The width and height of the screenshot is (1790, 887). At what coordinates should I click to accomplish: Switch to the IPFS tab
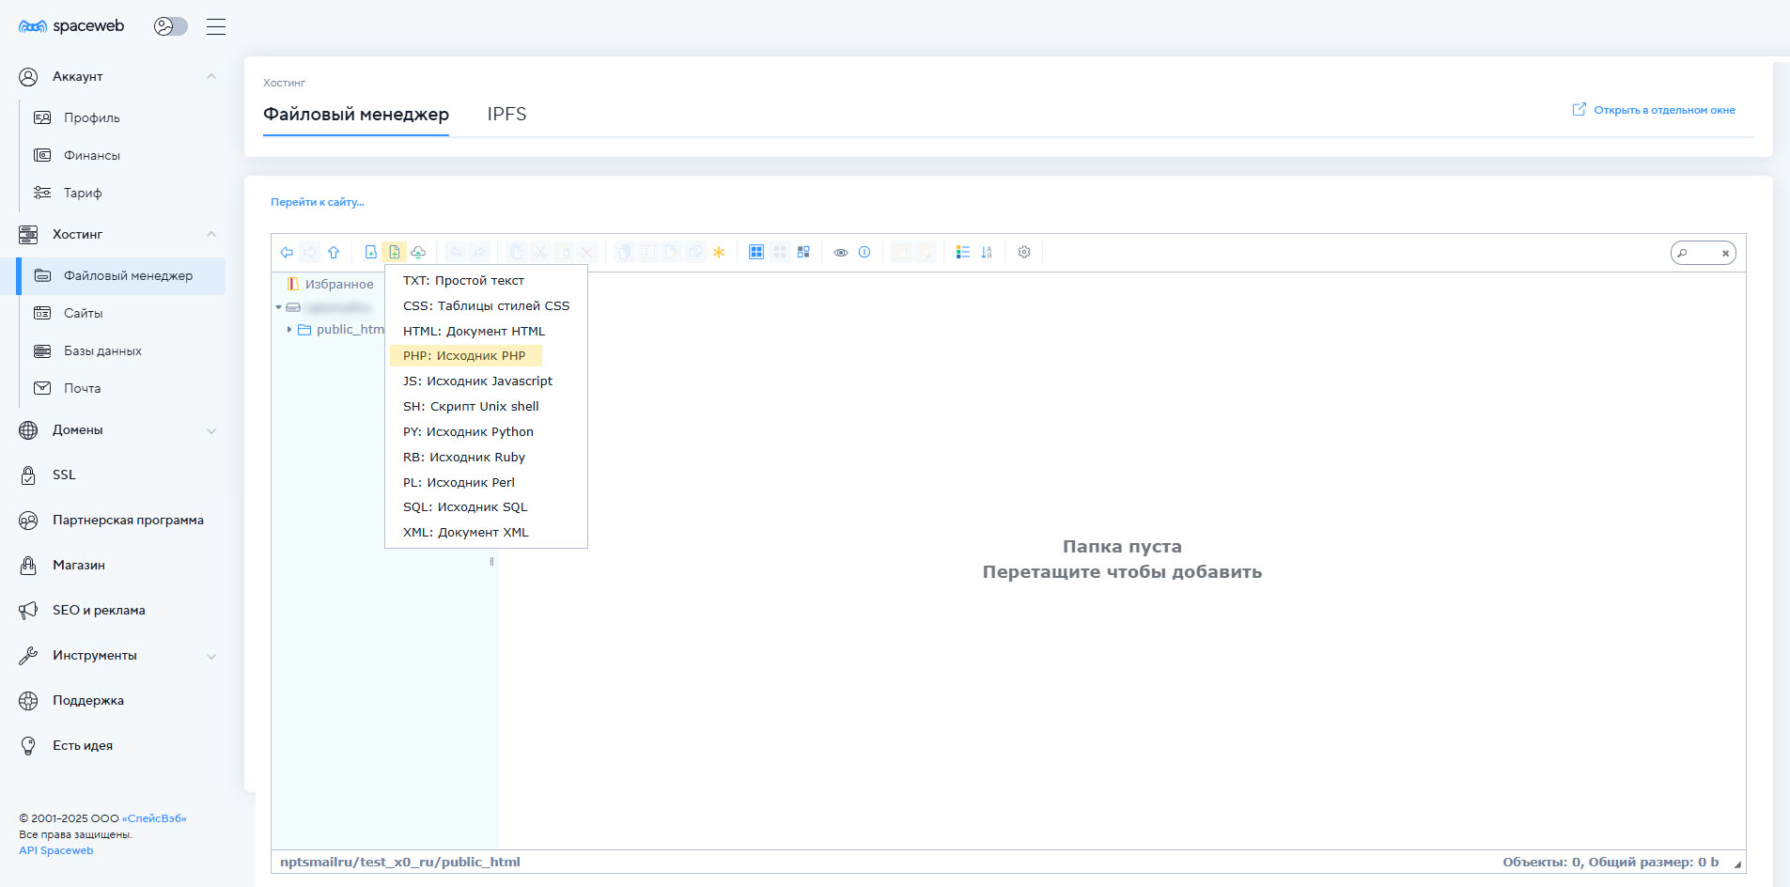[x=506, y=114]
